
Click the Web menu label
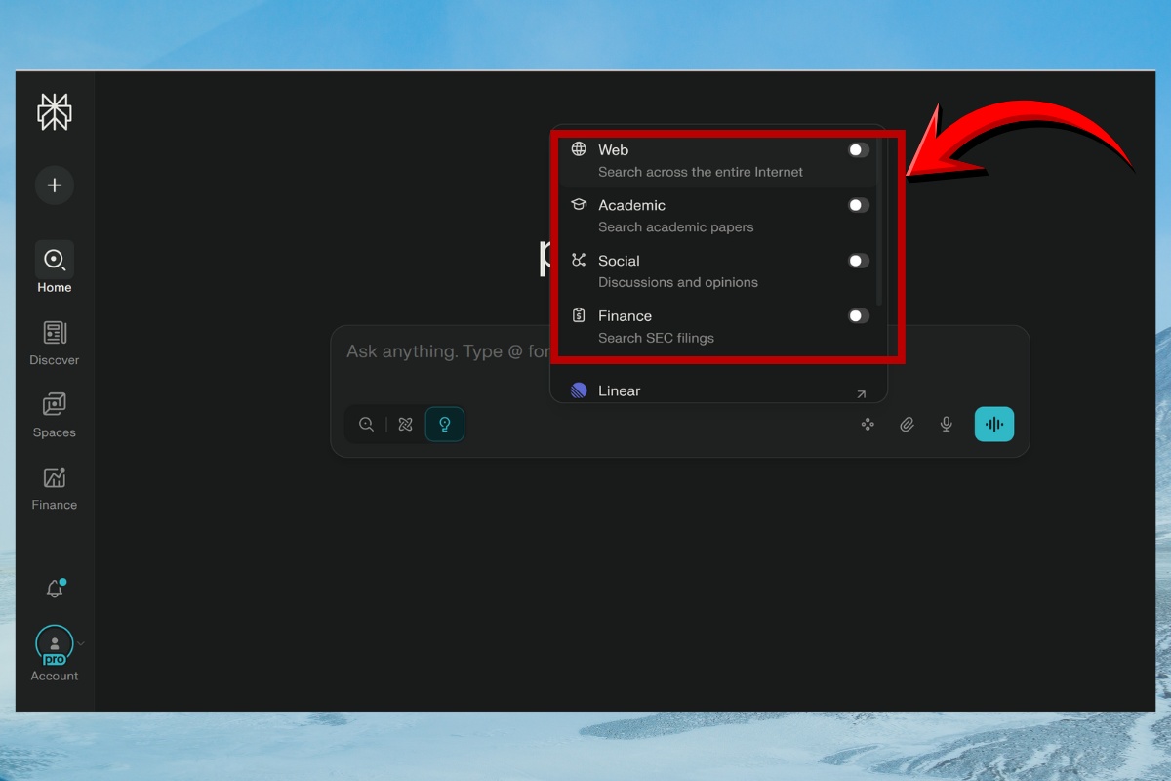(x=613, y=149)
